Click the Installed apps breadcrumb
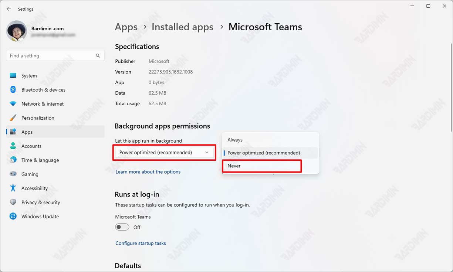453x272 pixels. 182,27
